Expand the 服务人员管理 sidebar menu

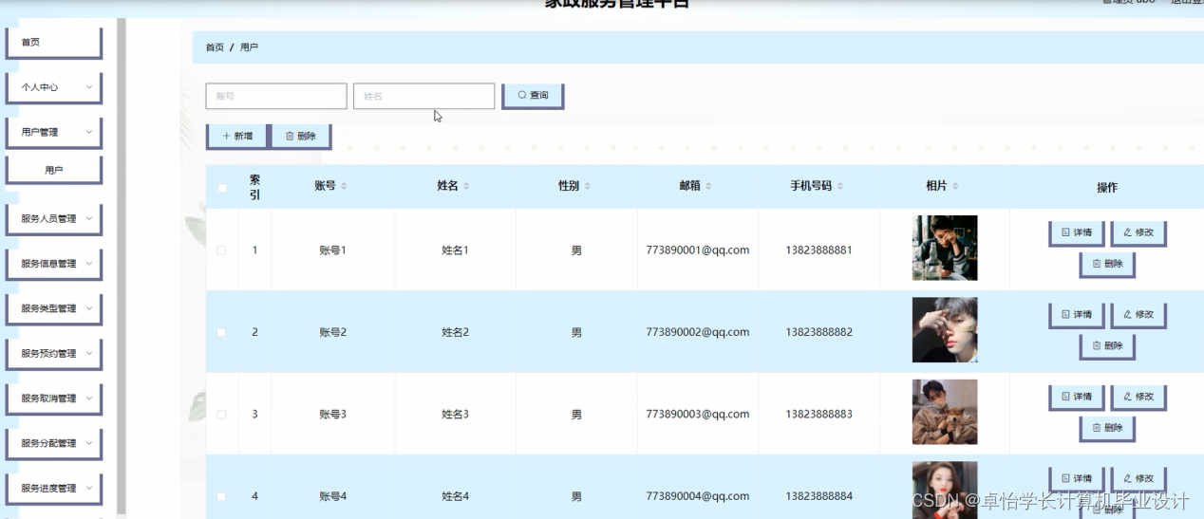[x=54, y=218]
